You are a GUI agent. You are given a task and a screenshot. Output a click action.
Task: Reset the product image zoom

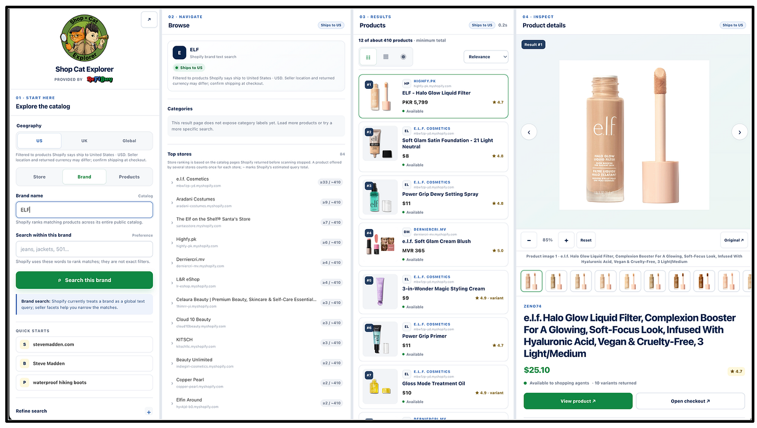(x=586, y=240)
